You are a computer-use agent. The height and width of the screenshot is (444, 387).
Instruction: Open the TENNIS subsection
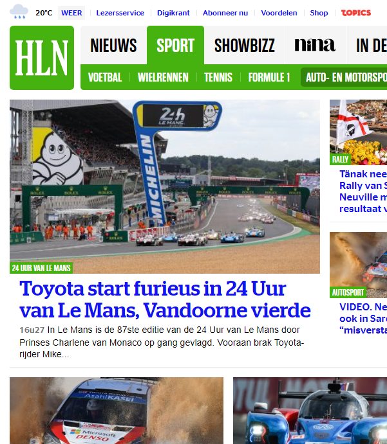point(218,77)
